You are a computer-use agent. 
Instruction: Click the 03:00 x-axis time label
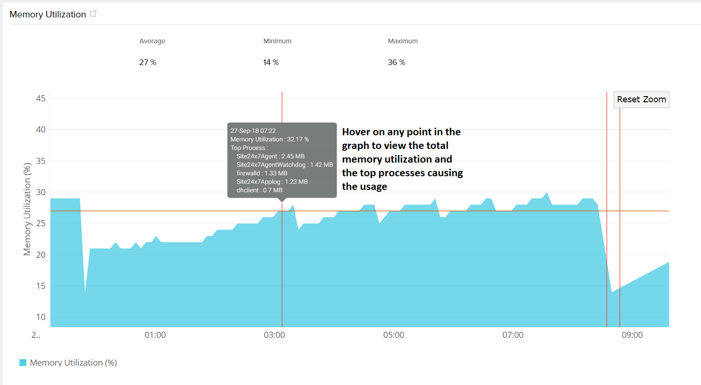pyautogui.click(x=275, y=335)
